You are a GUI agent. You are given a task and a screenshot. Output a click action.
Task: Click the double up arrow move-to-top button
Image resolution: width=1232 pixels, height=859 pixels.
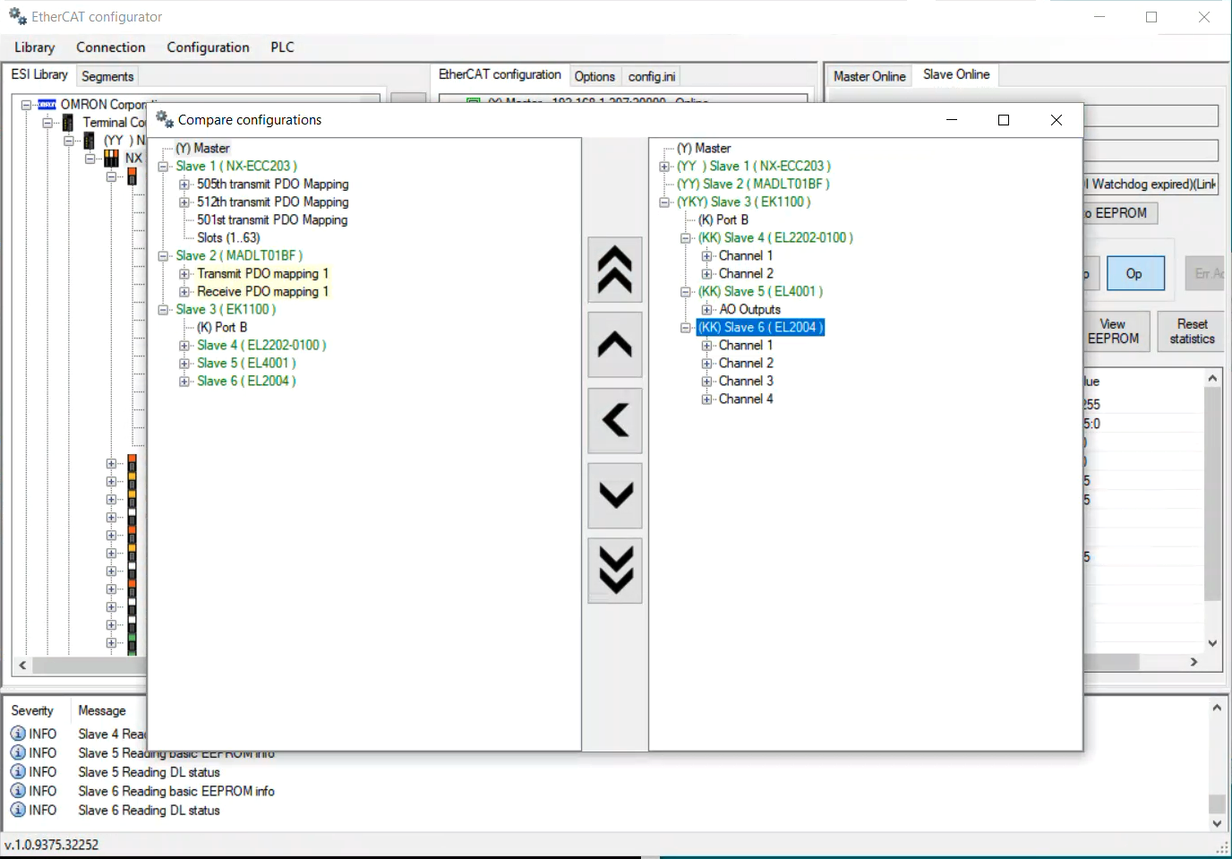(614, 270)
